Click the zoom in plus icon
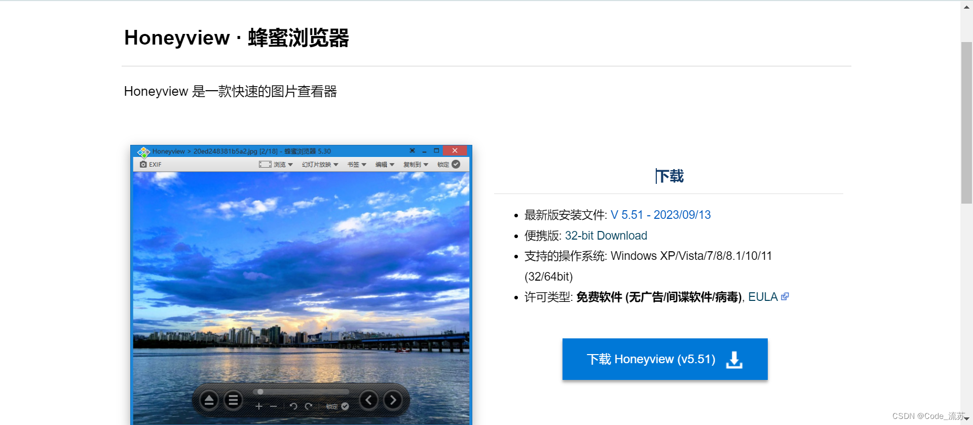This screenshot has height=425, width=973. click(x=259, y=406)
